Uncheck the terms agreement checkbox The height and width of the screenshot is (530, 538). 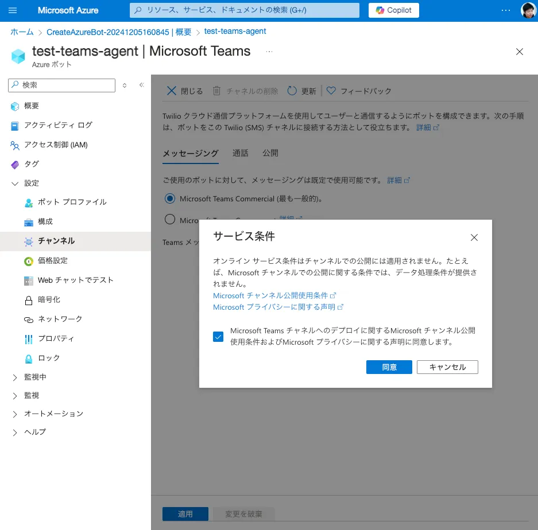(x=218, y=337)
